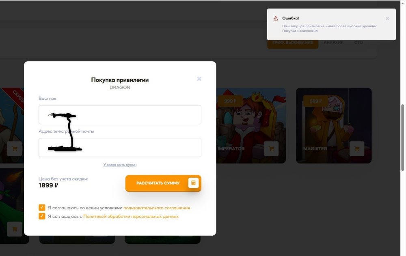
Task: Click the Ваш ник input field
Action: (x=120, y=115)
